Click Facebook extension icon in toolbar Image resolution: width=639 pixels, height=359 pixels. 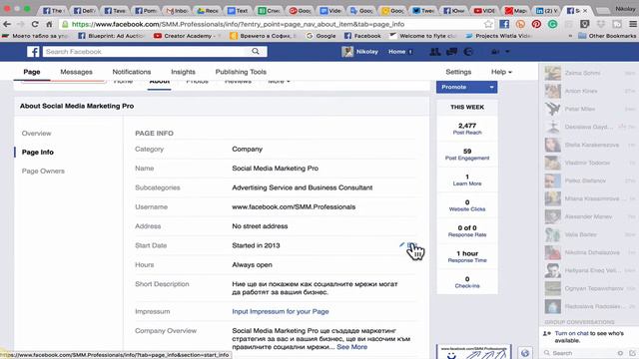point(504,24)
